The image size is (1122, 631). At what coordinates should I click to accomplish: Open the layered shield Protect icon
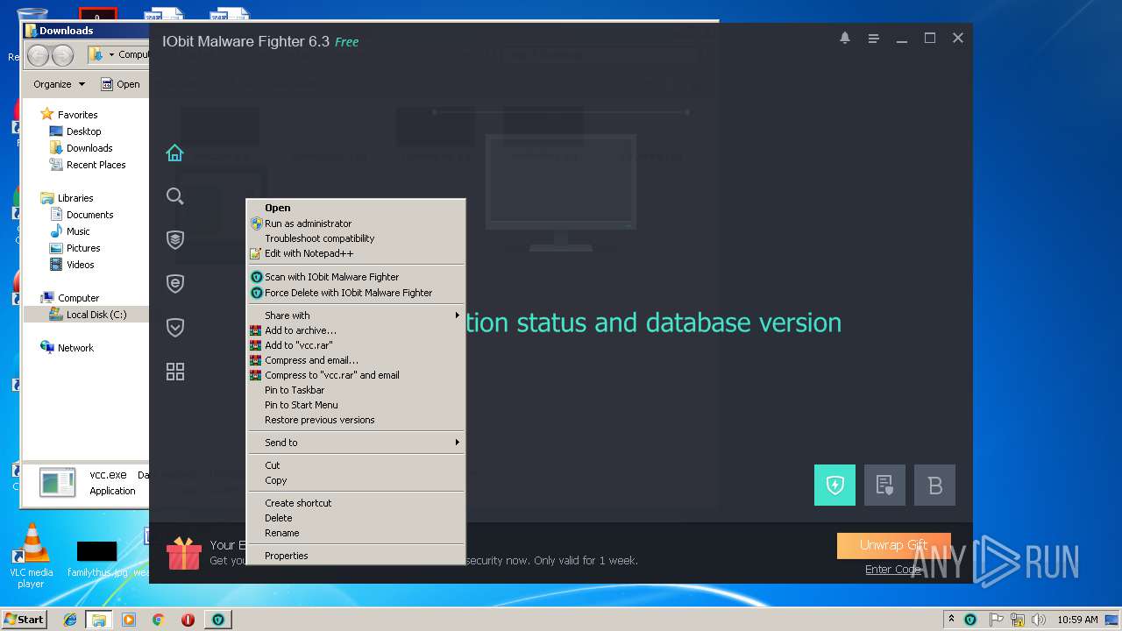pos(175,240)
